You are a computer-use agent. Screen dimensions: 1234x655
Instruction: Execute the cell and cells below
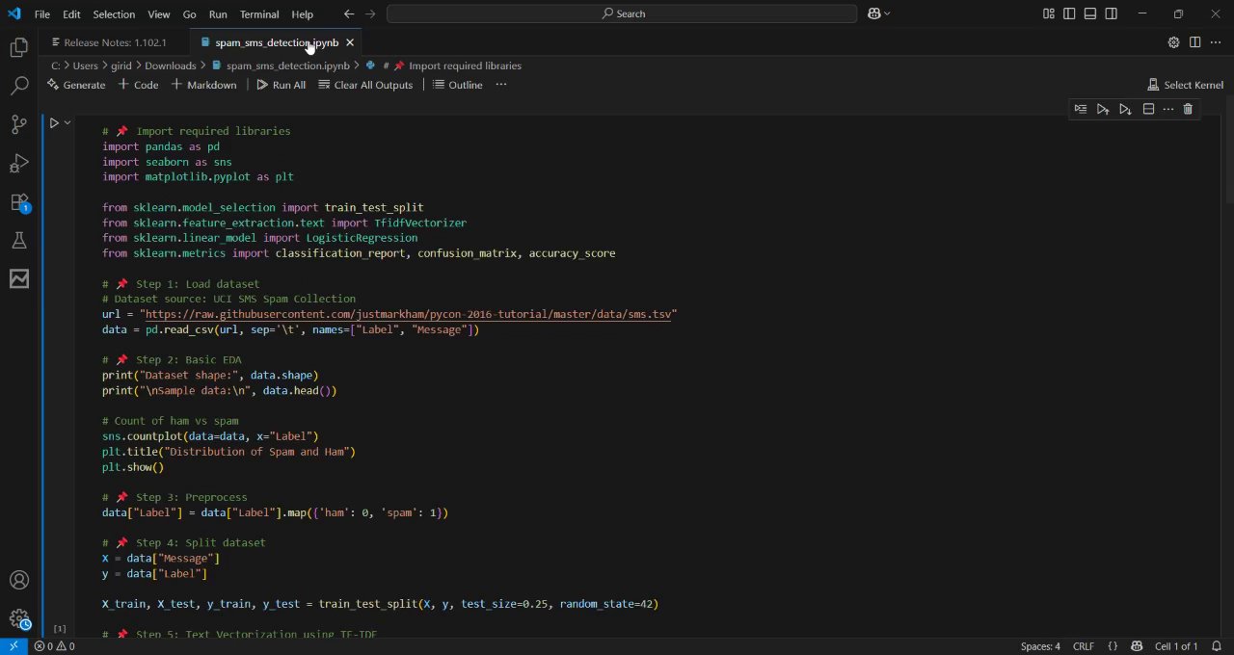(1125, 109)
